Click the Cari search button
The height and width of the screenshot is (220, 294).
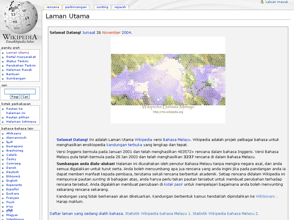25,97
